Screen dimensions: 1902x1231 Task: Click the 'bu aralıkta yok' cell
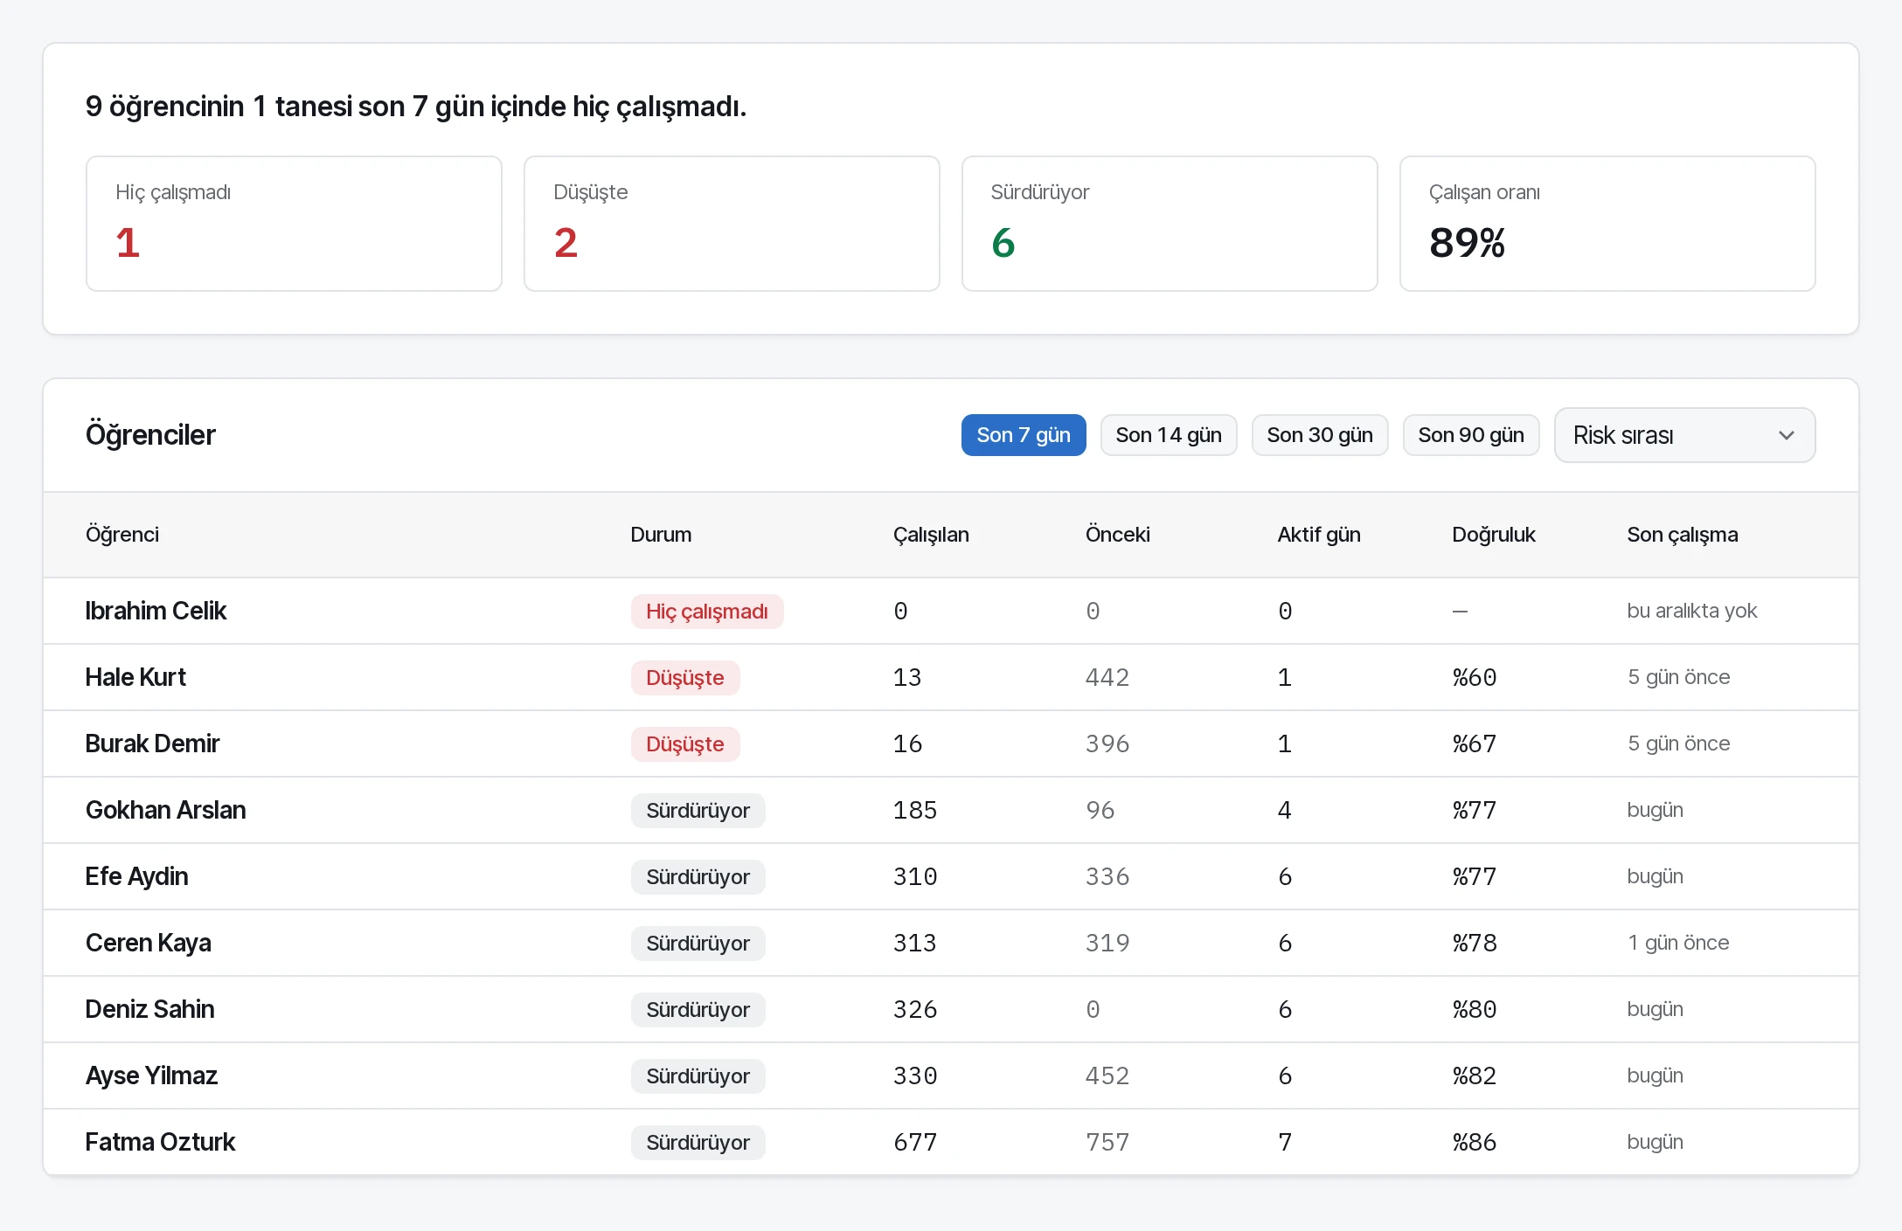click(1692, 611)
